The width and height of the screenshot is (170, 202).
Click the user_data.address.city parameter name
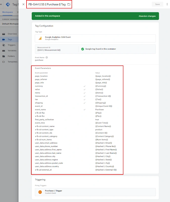45,156
